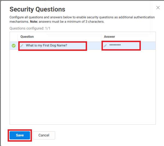164x146 pixels.
Task: Cancel the security questions changes
Action: [x=44, y=135]
